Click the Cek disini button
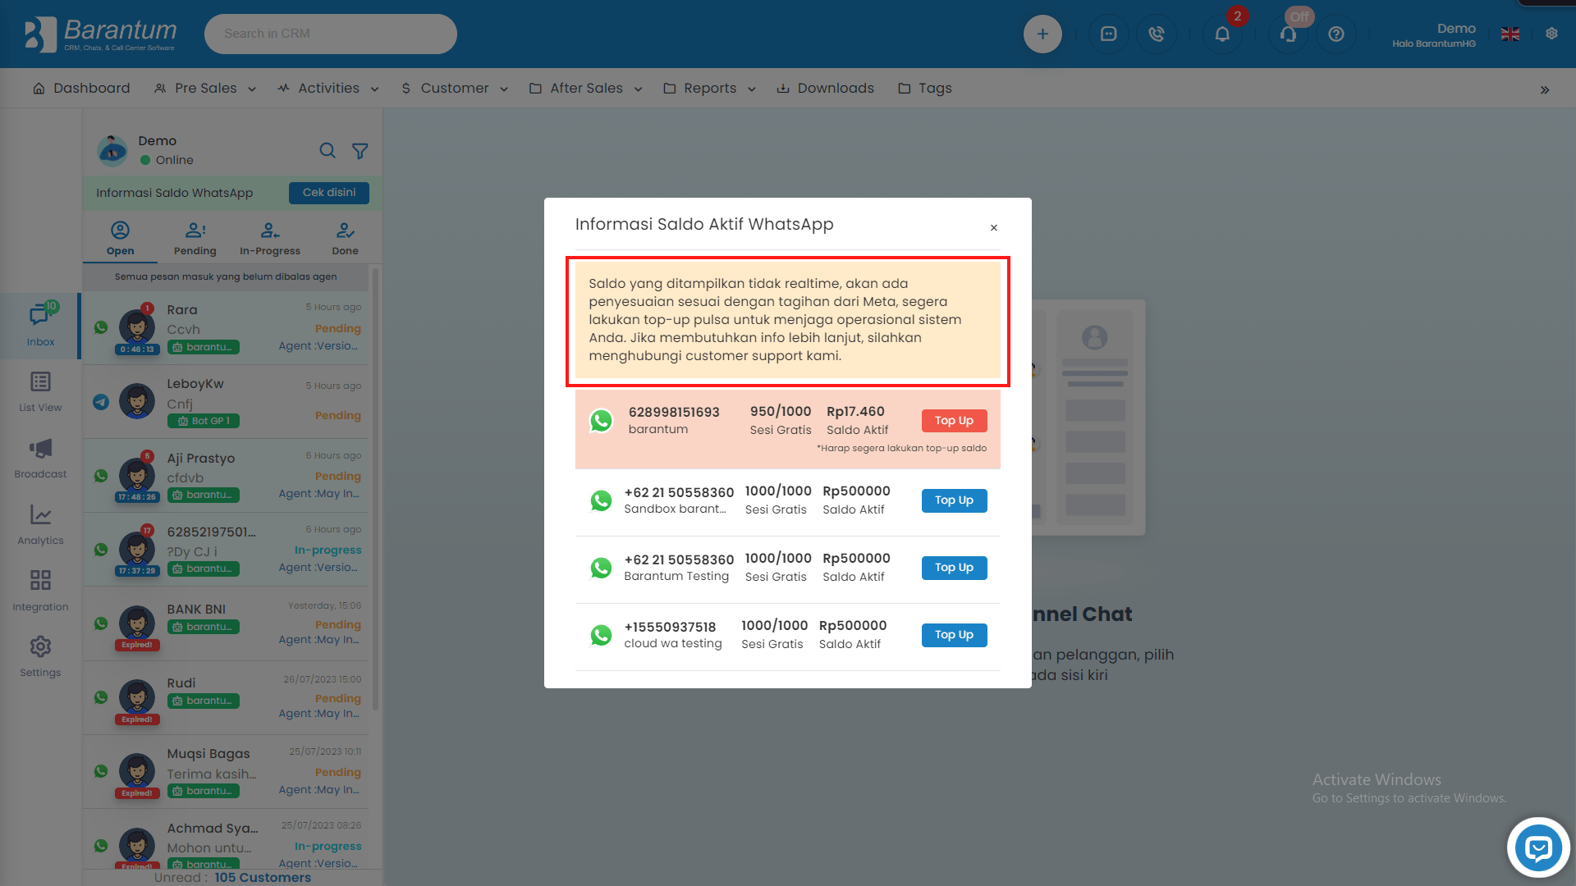This screenshot has height=886, width=1576. click(329, 193)
